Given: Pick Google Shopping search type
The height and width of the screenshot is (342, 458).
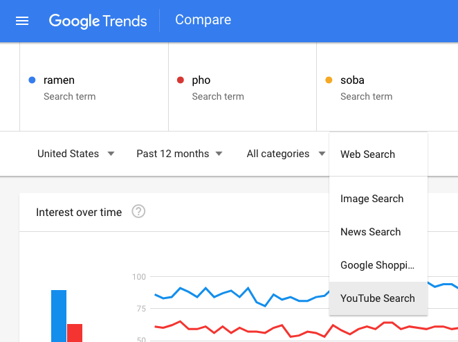Looking at the screenshot, I should pos(377,265).
